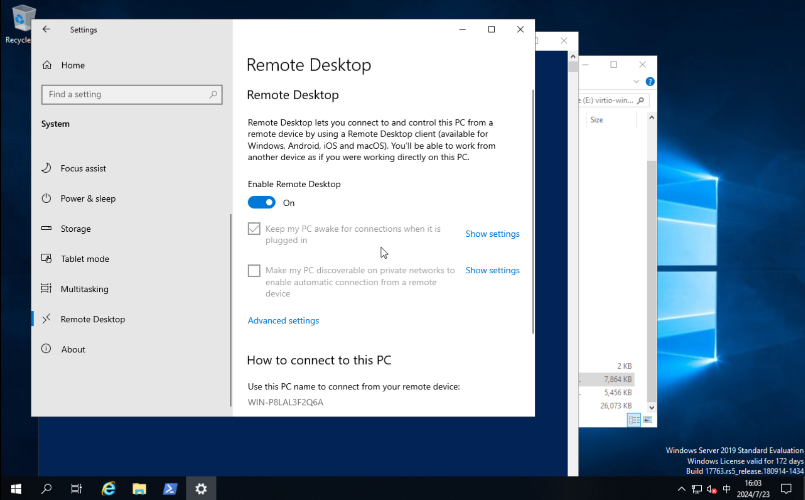Open the About settings page
The height and width of the screenshot is (500, 805).
[73, 349]
